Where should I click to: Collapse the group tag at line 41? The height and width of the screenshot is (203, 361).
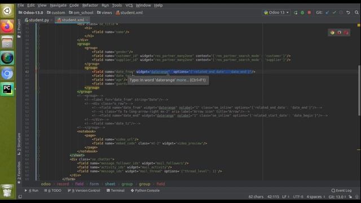click(x=38, y=68)
